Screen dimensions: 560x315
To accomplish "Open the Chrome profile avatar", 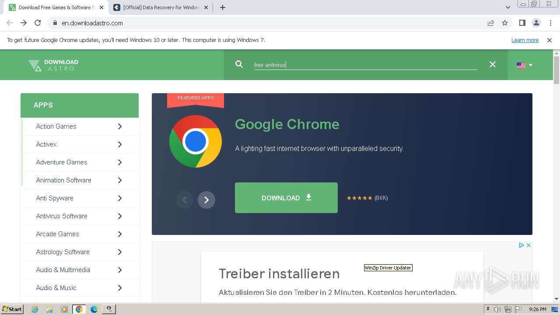I will tap(536, 23).
